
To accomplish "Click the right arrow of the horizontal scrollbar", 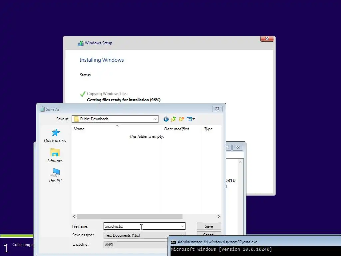I will click(x=218, y=216).
